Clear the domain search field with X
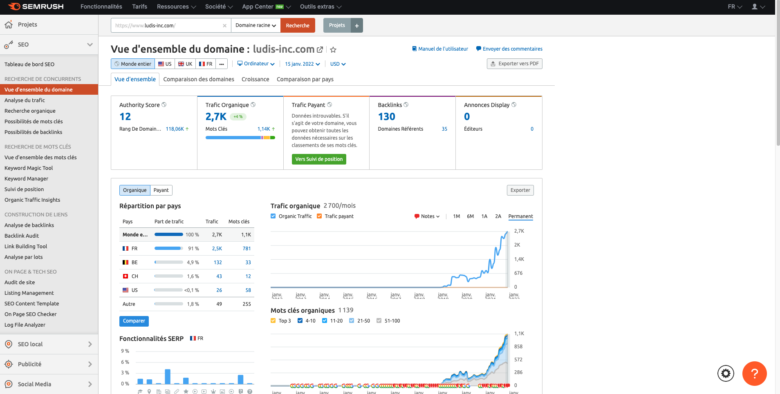 tap(224, 26)
